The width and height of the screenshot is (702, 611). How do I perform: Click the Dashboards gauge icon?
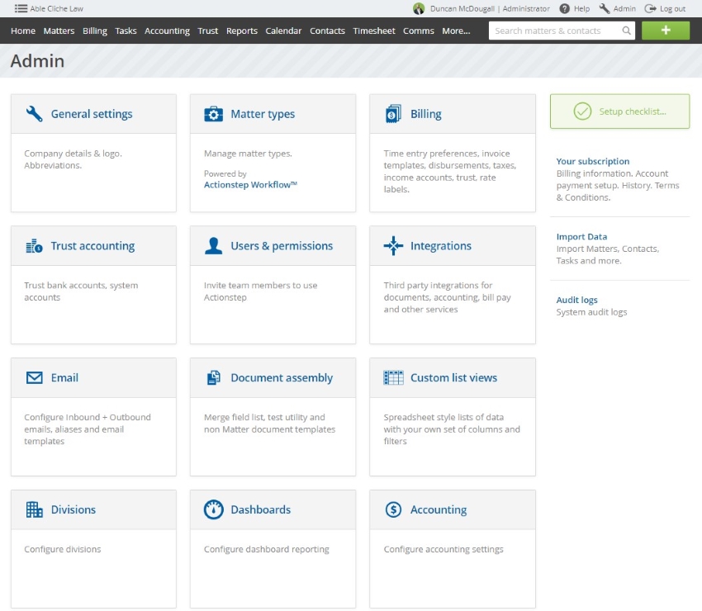coord(214,509)
